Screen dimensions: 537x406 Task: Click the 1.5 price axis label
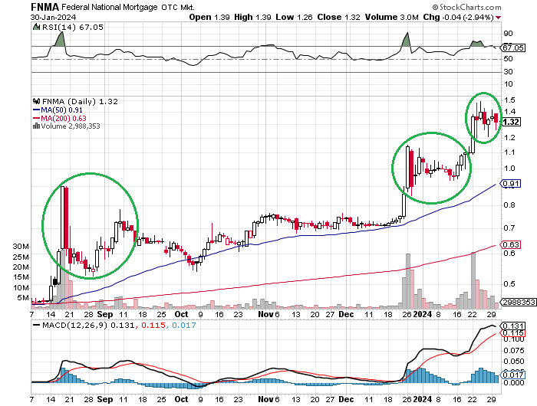tap(509, 100)
